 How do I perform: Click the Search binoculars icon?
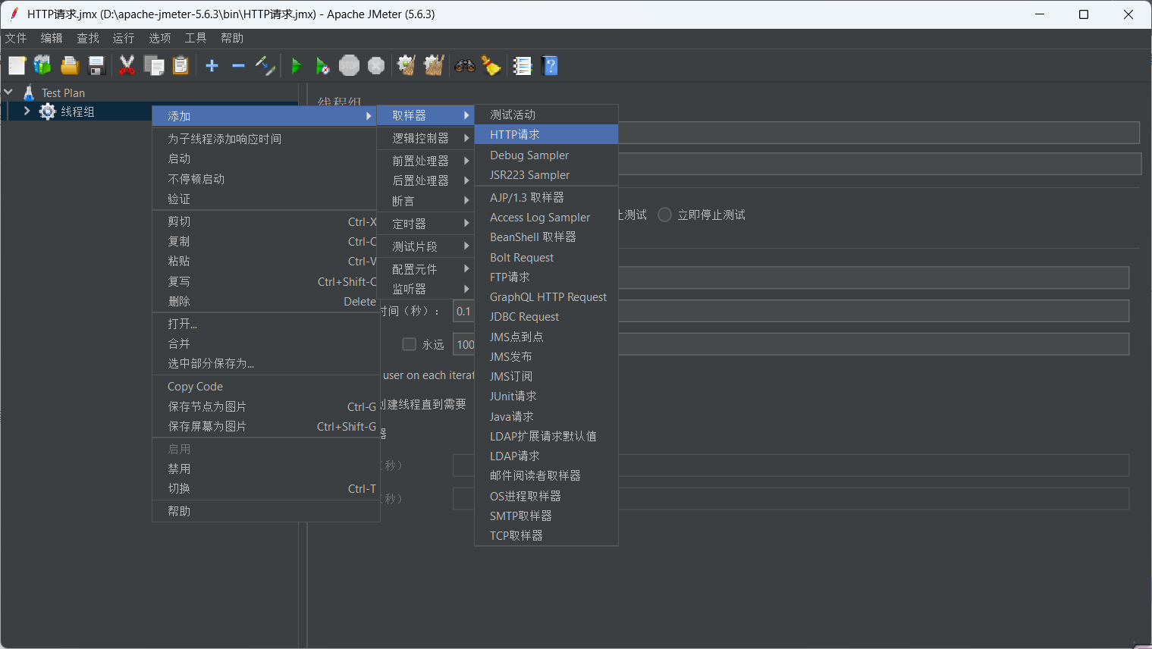[465, 66]
